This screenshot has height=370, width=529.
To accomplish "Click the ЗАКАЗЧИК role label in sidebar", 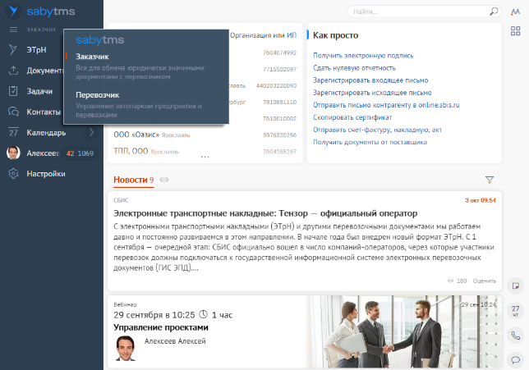I will [42, 30].
